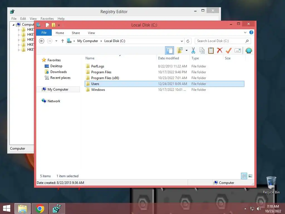Open Start button on taskbar
The image size is (285, 214).
[x=7, y=208]
